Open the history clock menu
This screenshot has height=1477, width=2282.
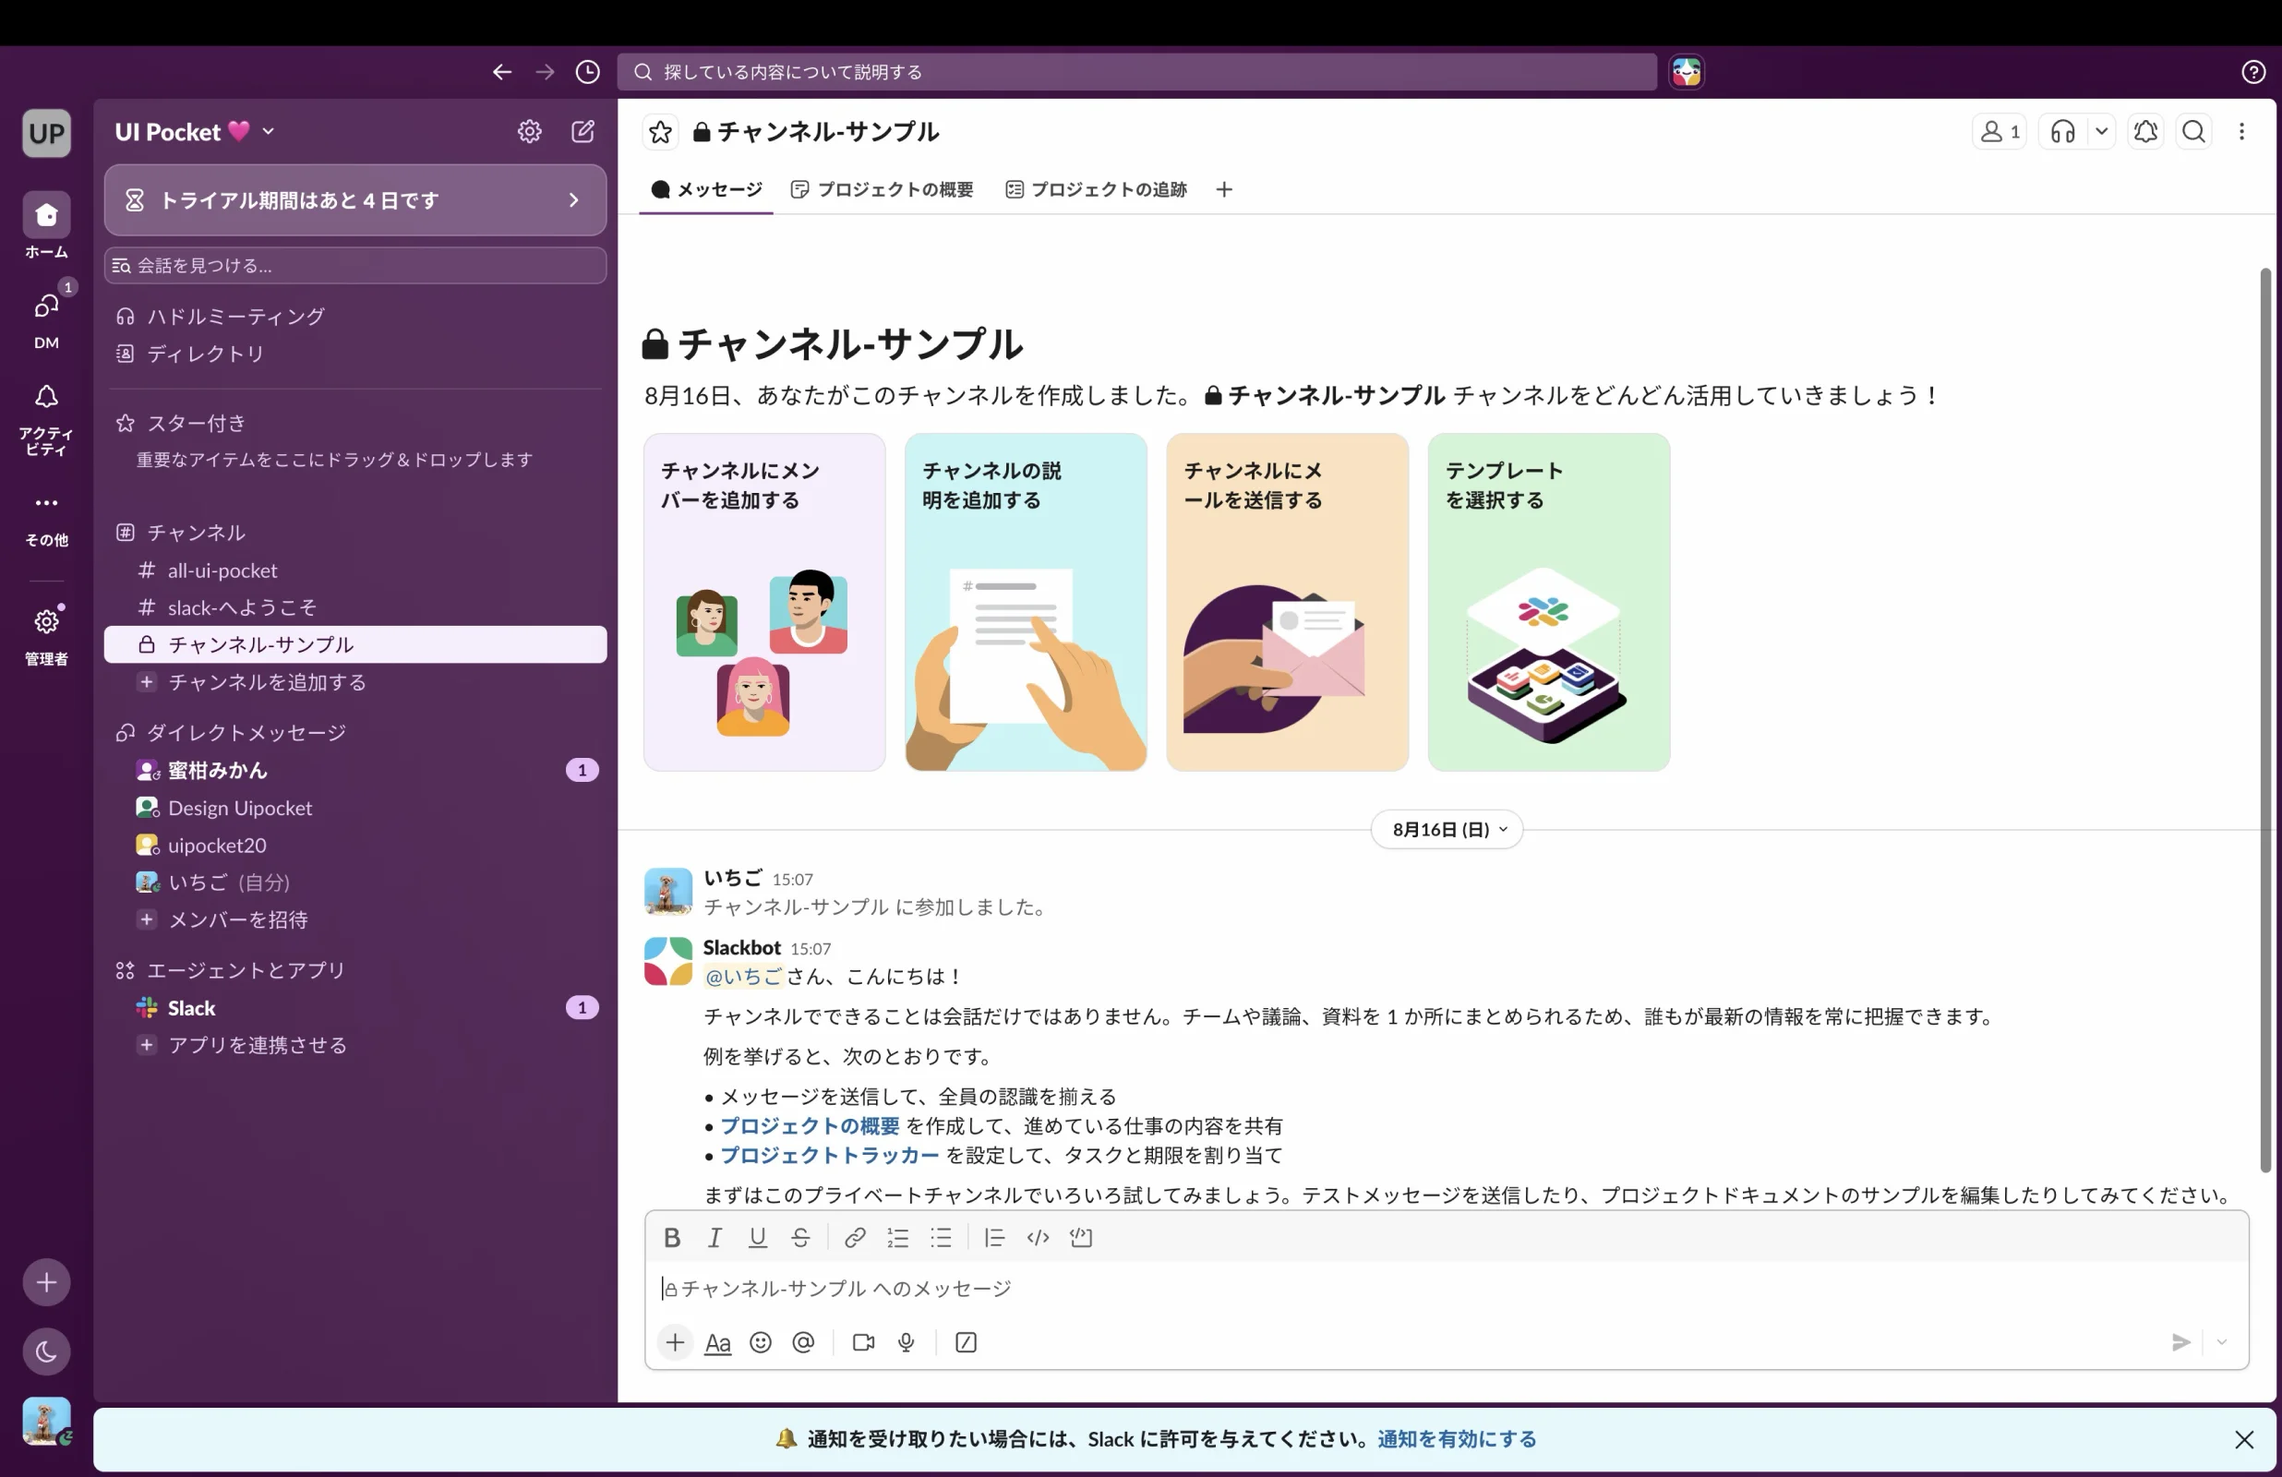[588, 72]
